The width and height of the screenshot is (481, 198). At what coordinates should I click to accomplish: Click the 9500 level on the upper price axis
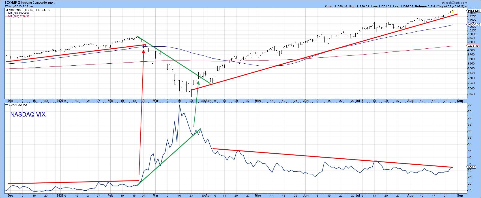(x=471, y=42)
